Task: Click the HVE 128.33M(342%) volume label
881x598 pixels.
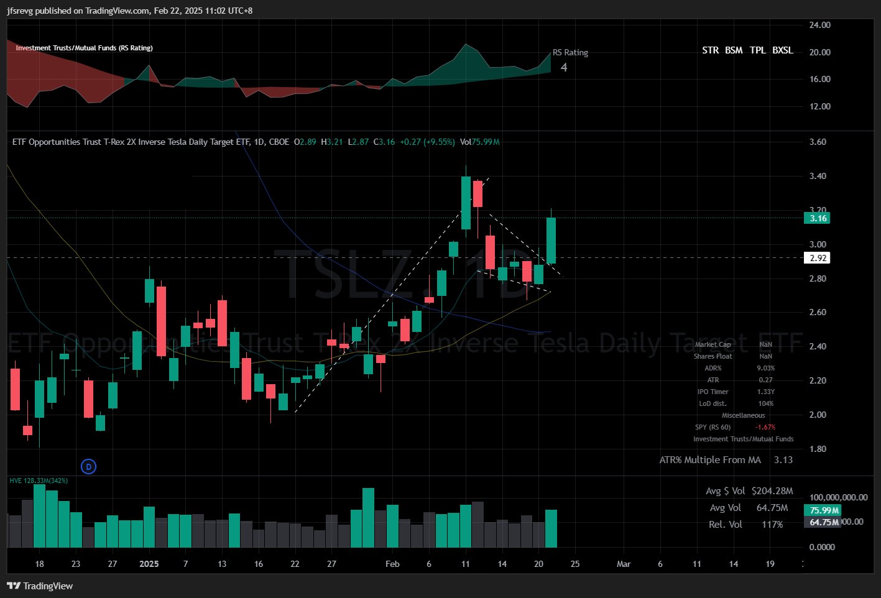Action: coord(39,481)
